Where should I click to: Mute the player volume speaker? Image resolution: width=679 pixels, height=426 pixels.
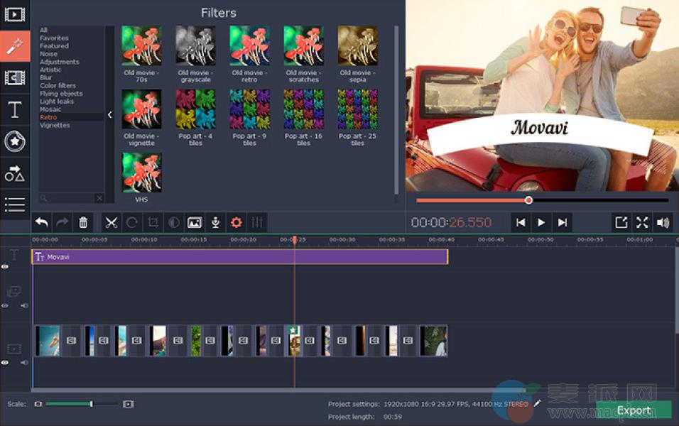[663, 222]
